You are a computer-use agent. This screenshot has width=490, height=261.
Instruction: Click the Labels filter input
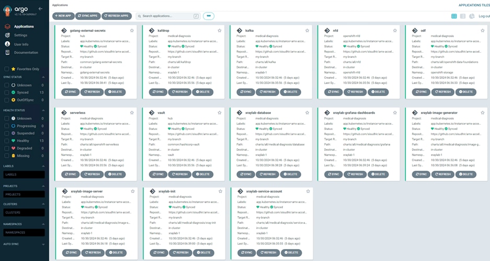click(24, 175)
